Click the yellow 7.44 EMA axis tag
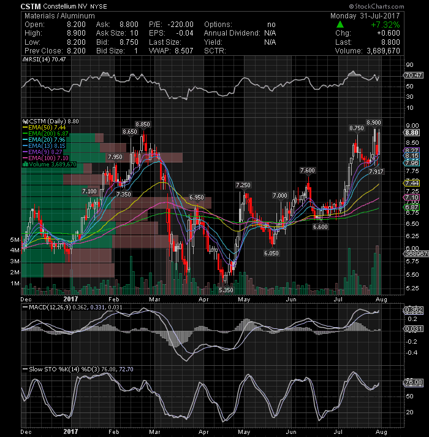 [411, 183]
